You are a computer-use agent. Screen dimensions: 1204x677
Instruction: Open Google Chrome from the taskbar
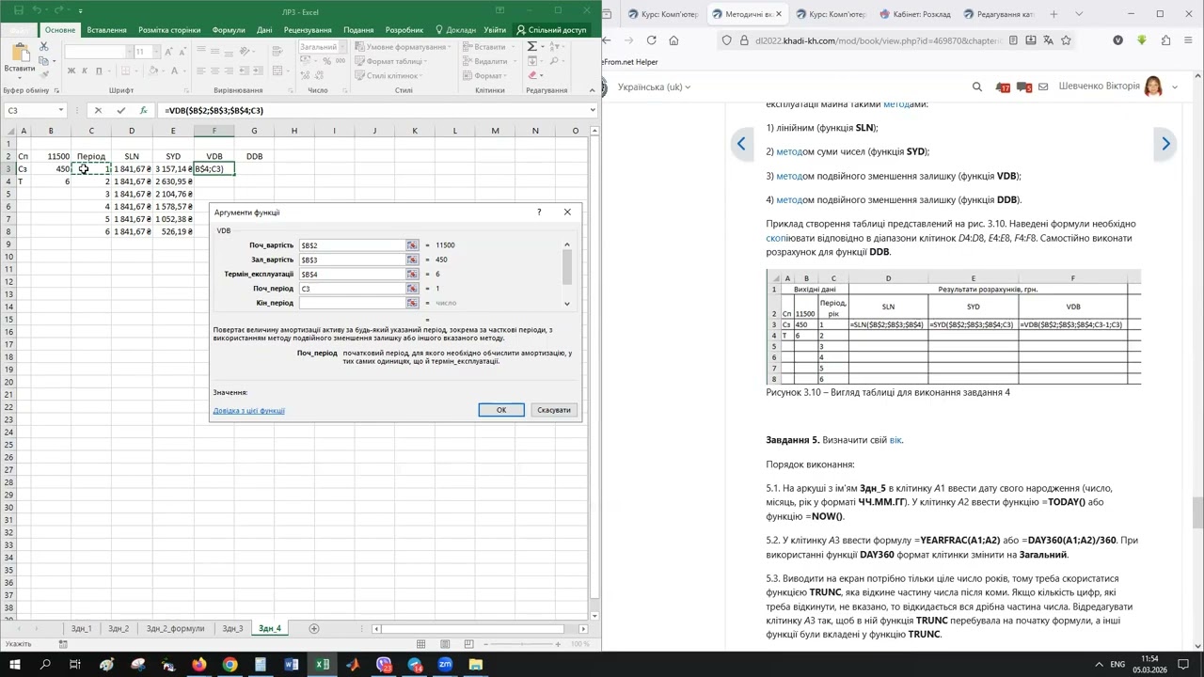230,665
